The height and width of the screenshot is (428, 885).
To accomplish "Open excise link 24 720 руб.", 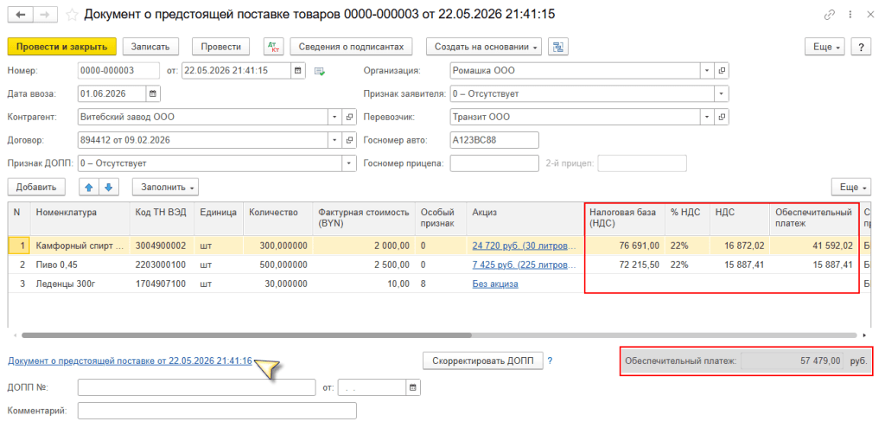I will coord(525,246).
